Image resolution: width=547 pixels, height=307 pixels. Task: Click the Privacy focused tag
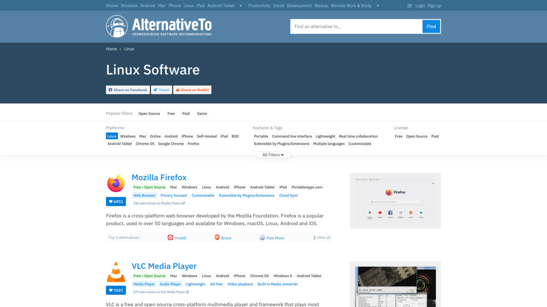point(174,196)
